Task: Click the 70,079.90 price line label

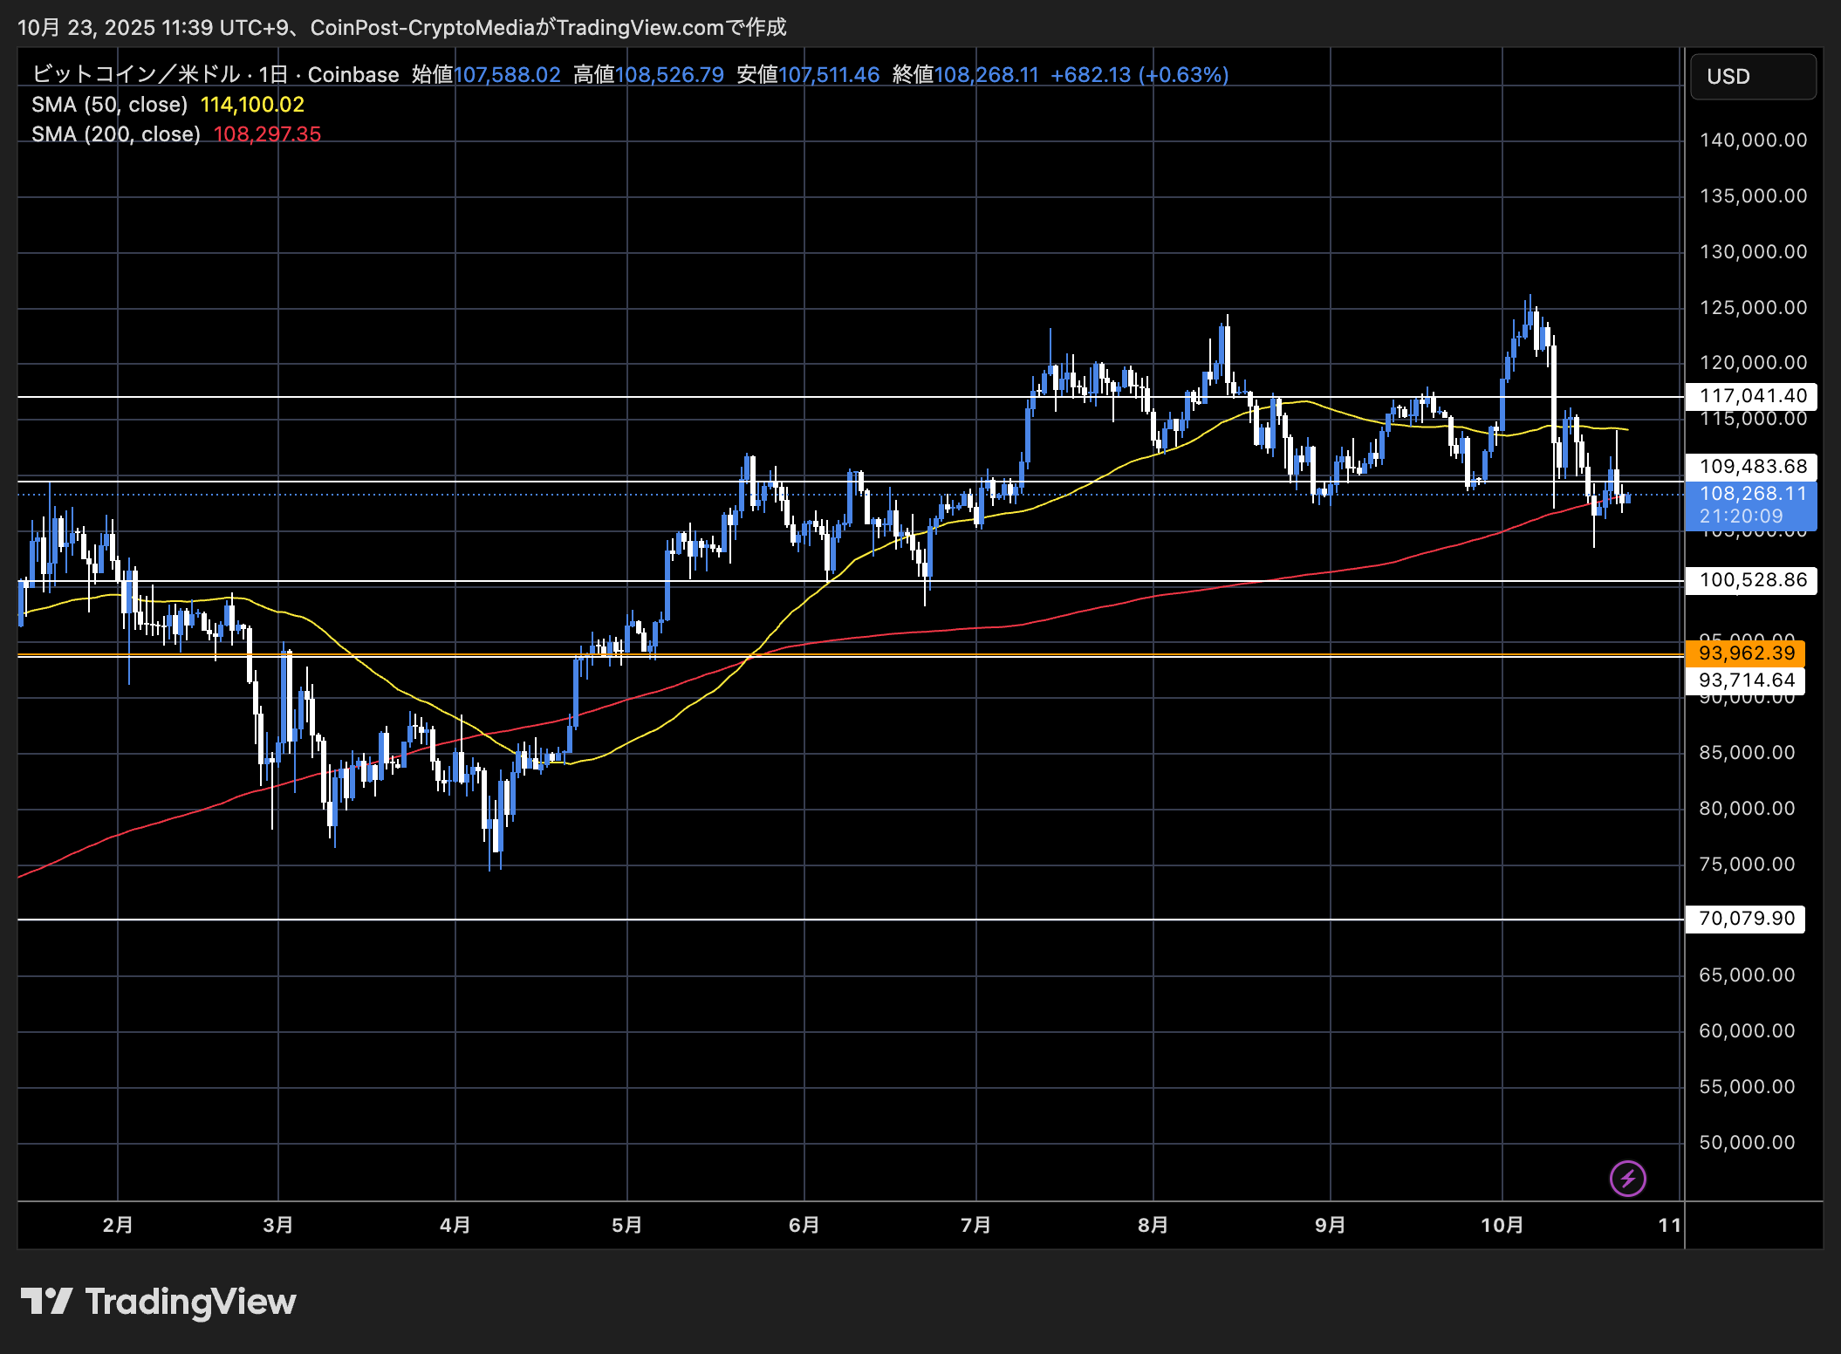Action: point(1745,919)
